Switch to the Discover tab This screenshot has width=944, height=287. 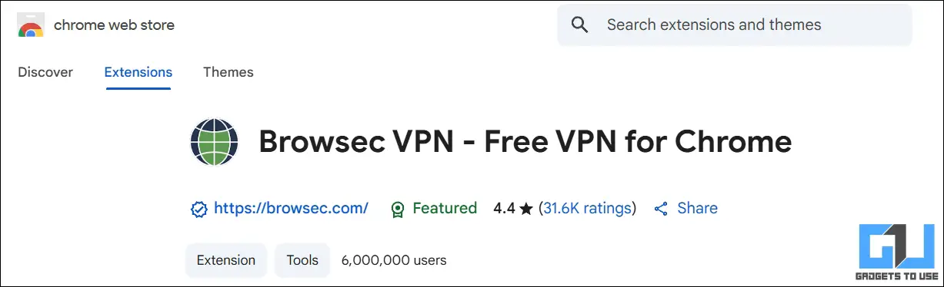point(45,72)
